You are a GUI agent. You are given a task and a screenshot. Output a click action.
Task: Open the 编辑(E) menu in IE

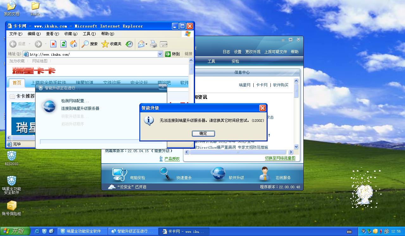[x=34, y=34]
